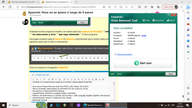Click the green Start scan button
Viewport: 192px width, 108px height.
[x=143, y=63]
